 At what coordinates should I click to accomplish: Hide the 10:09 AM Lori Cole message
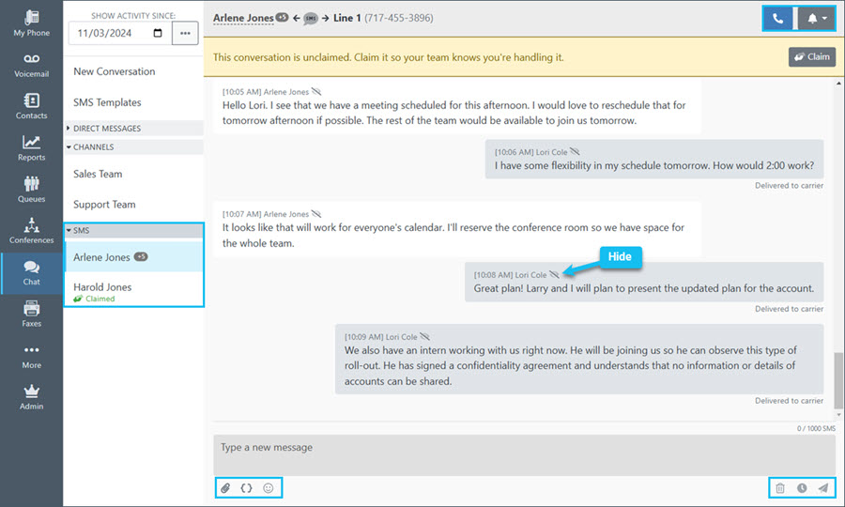(424, 337)
